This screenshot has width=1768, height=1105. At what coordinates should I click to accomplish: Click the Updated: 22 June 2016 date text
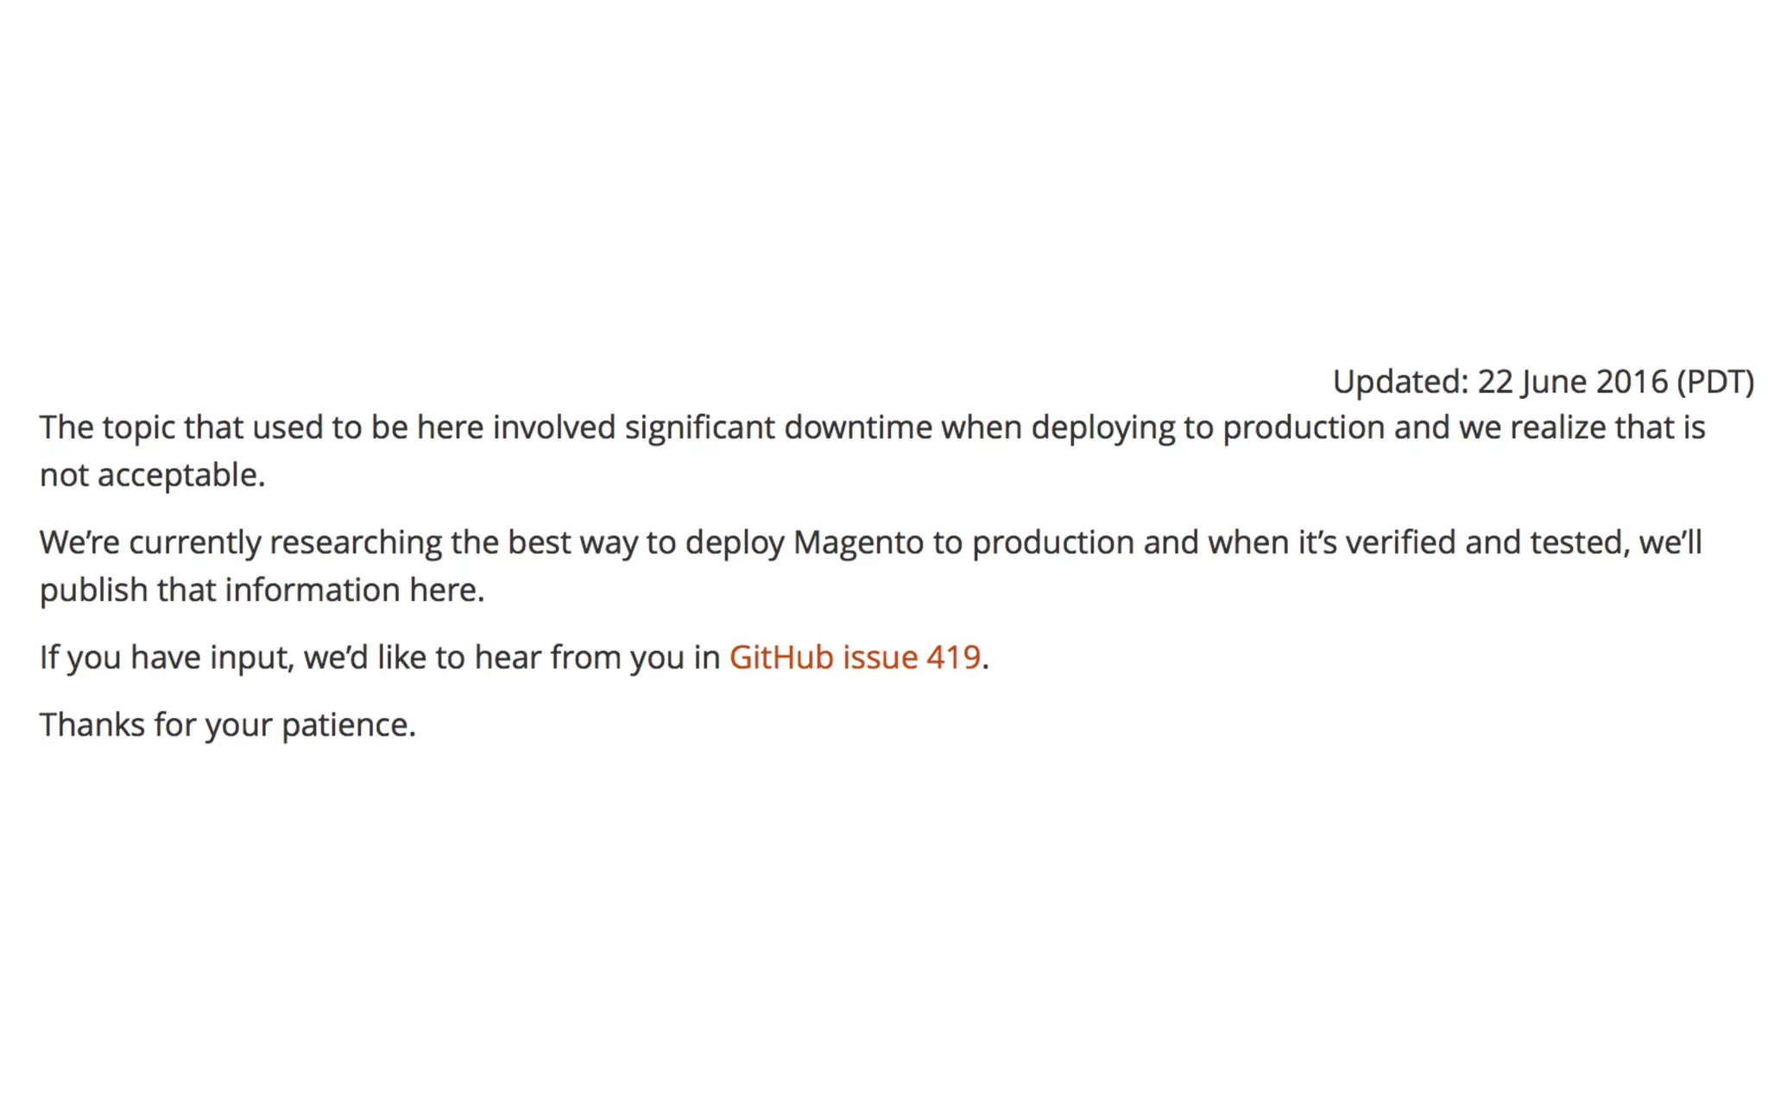coord(1544,382)
